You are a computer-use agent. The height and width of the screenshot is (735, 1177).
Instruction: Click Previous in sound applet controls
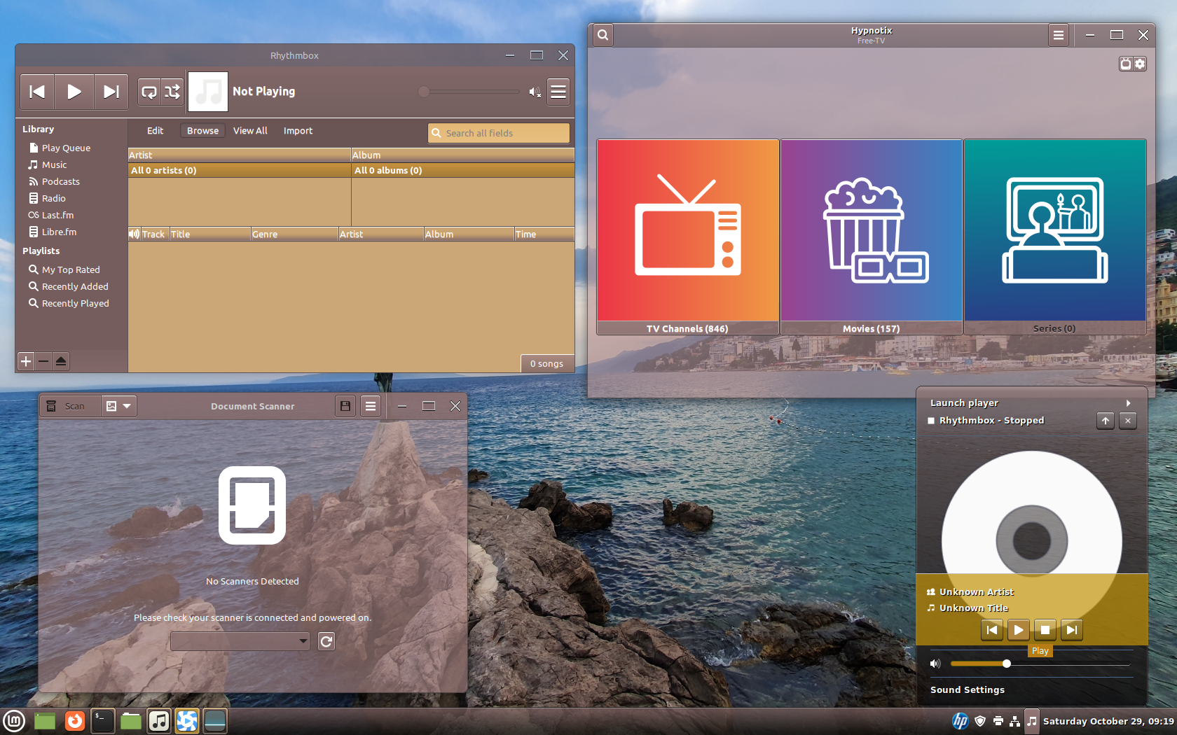tap(992, 630)
